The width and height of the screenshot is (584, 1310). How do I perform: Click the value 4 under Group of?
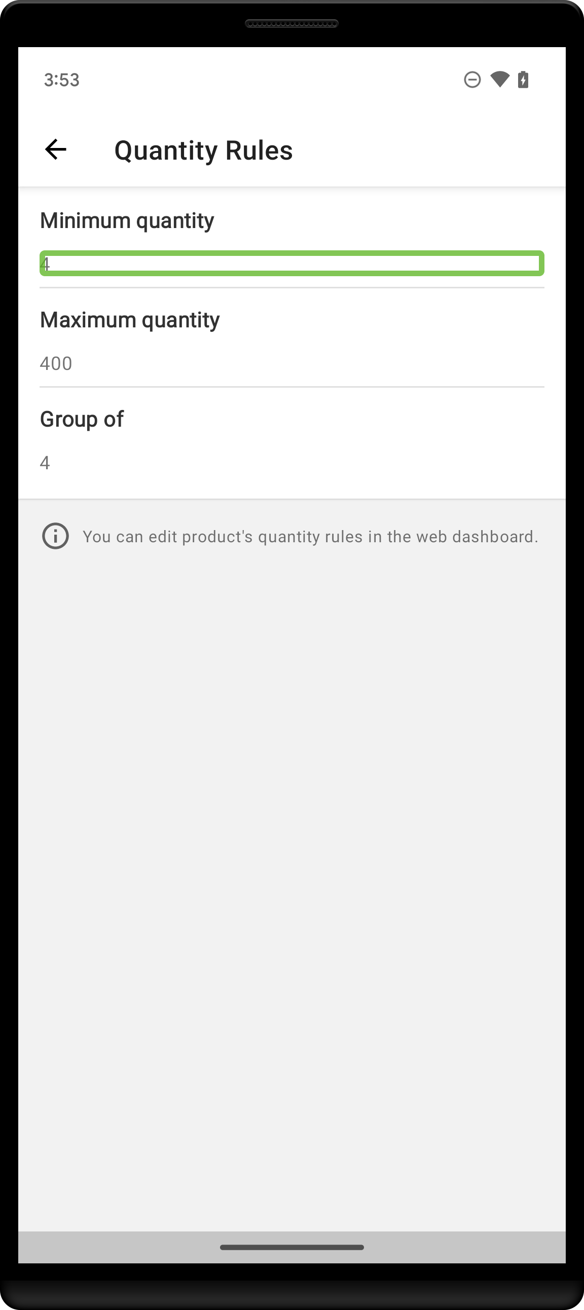pos(45,462)
